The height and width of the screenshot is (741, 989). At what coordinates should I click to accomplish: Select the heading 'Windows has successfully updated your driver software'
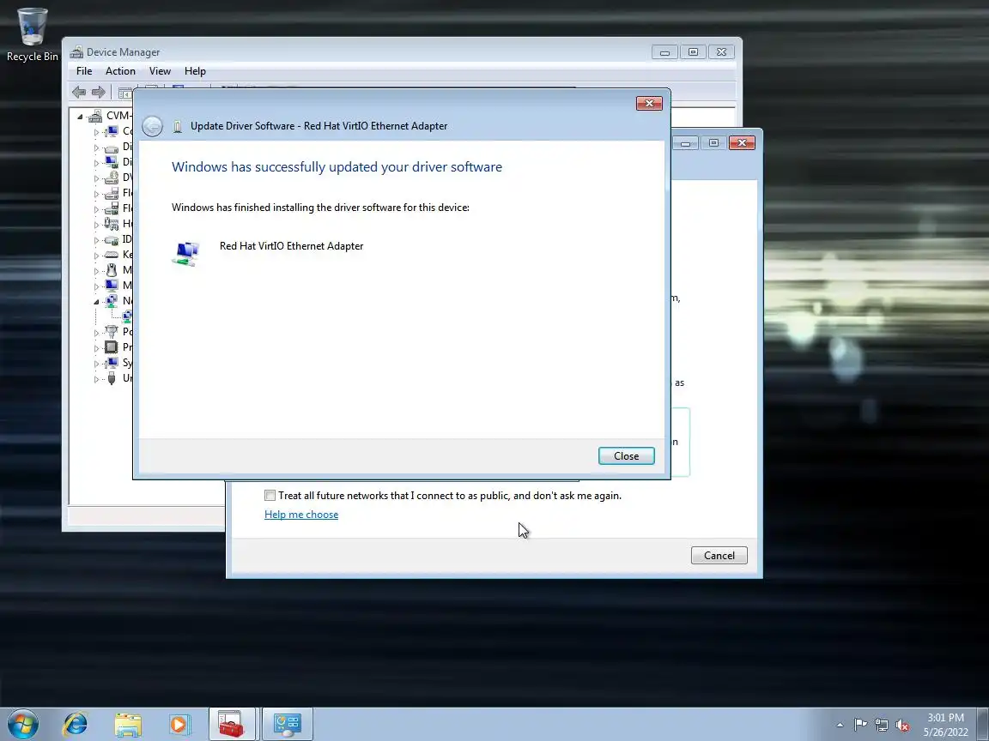coord(337,167)
